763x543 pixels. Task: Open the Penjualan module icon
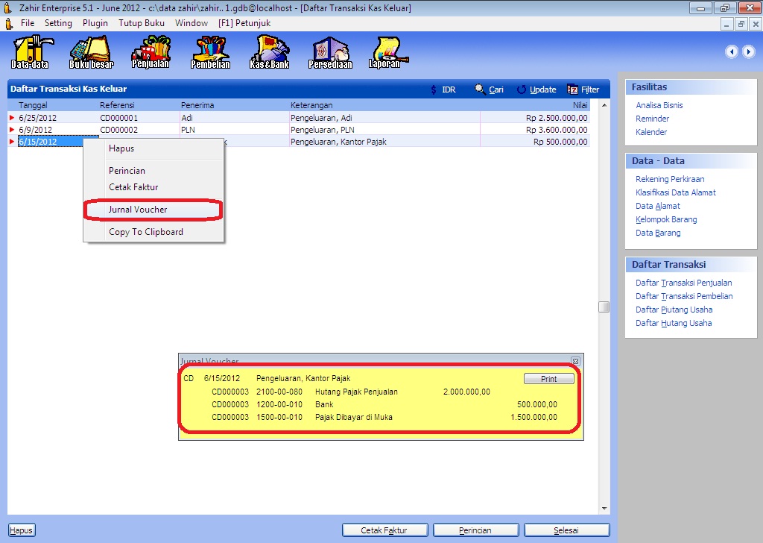pyautogui.click(x=151, y=52)
